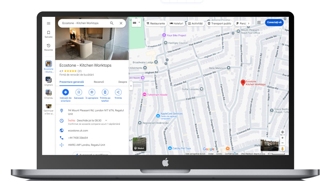This screenshot has height=181, width=326.
Task: Click the red Ecostone map pin
Action: pyautogui.click(x=243, y=83)
